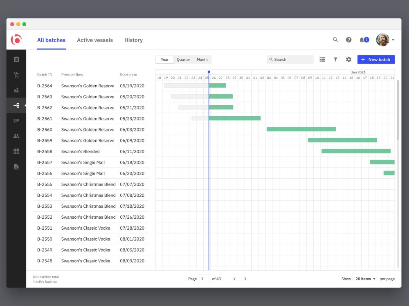Image resolution: width=409 pixels, height=306 pixels.
Task: Select the Year timeline view
Action: point(164,60)
